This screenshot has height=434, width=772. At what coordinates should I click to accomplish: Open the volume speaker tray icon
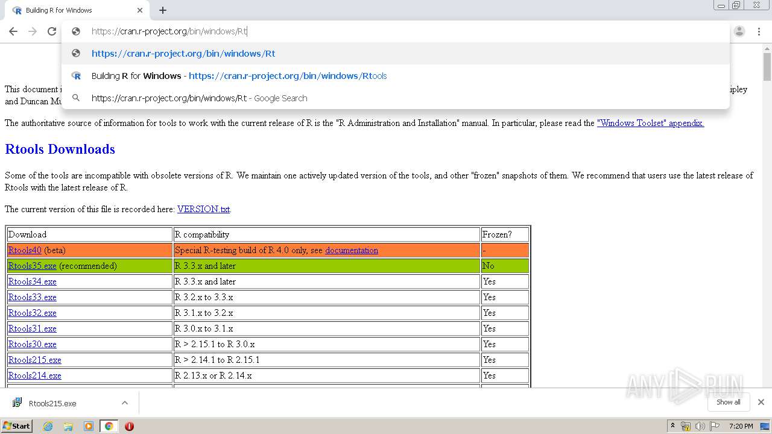[700, 426]
